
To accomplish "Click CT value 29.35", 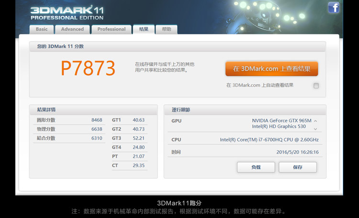I will pyautogui.click(x=138, y=165).
